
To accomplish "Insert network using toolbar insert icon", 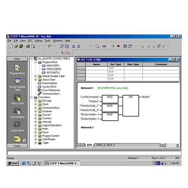I will tap(64, 53).
